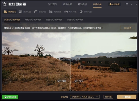Click 开始游戏 to start game

pyautogui.click(x=127, y=97)
